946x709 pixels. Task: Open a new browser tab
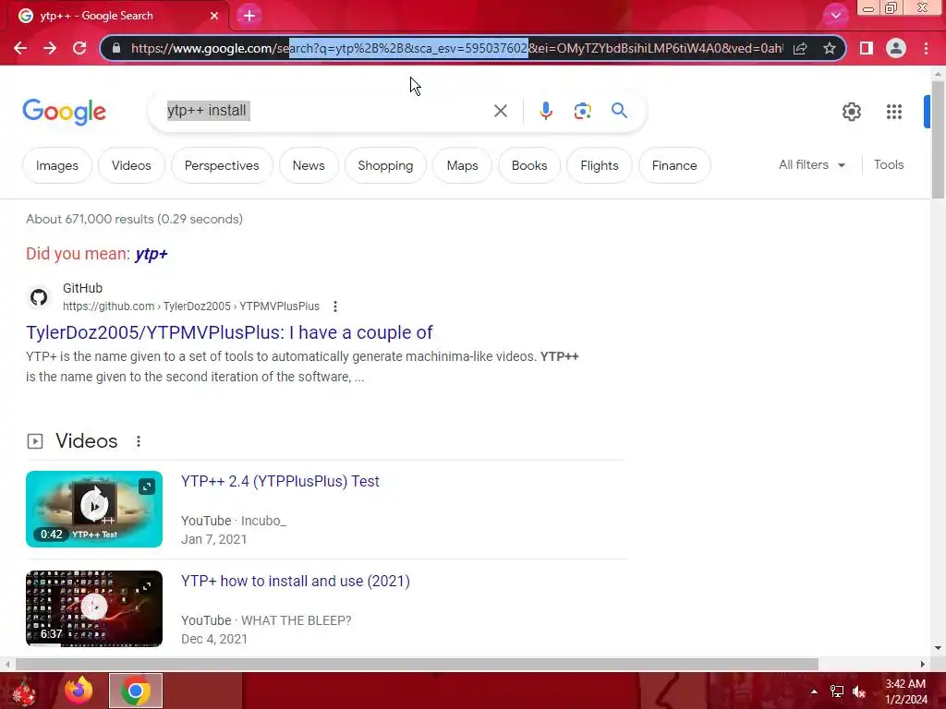pos(249,16)
